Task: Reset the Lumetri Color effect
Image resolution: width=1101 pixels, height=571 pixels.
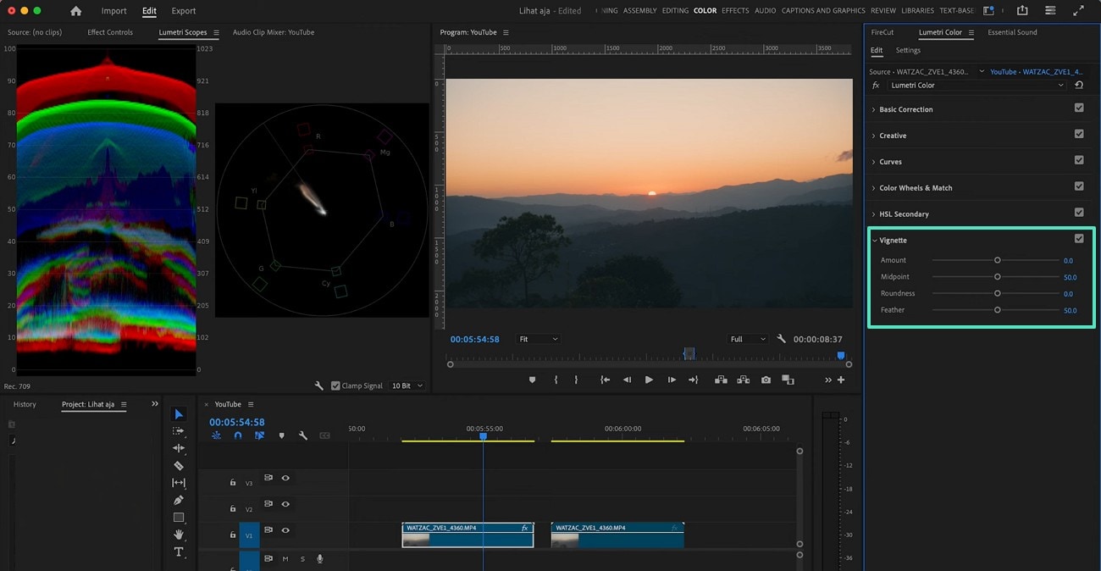Action: coord(1078,86)
